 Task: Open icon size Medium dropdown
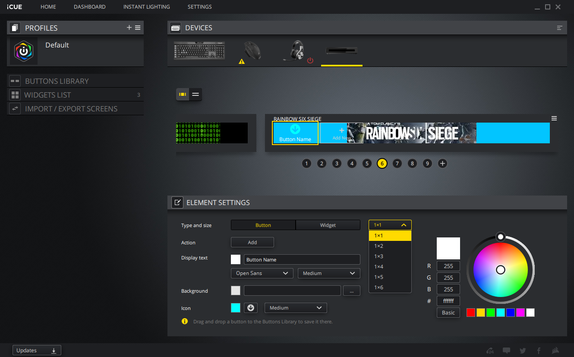296,308
